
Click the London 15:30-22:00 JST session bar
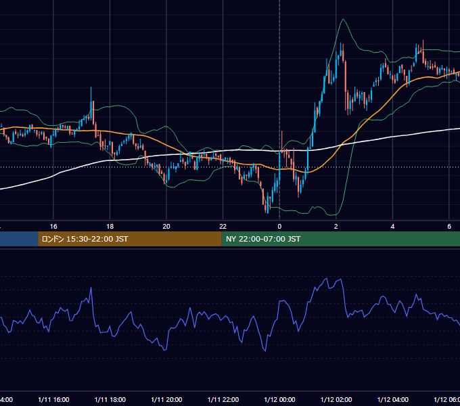coord(130,239)
